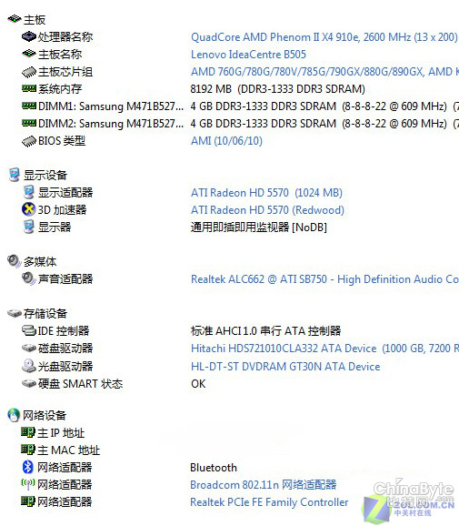459x526 pixels.
Task: Open the Realtek PCIe FE Family Controller link
Action: tap(269, 502)
